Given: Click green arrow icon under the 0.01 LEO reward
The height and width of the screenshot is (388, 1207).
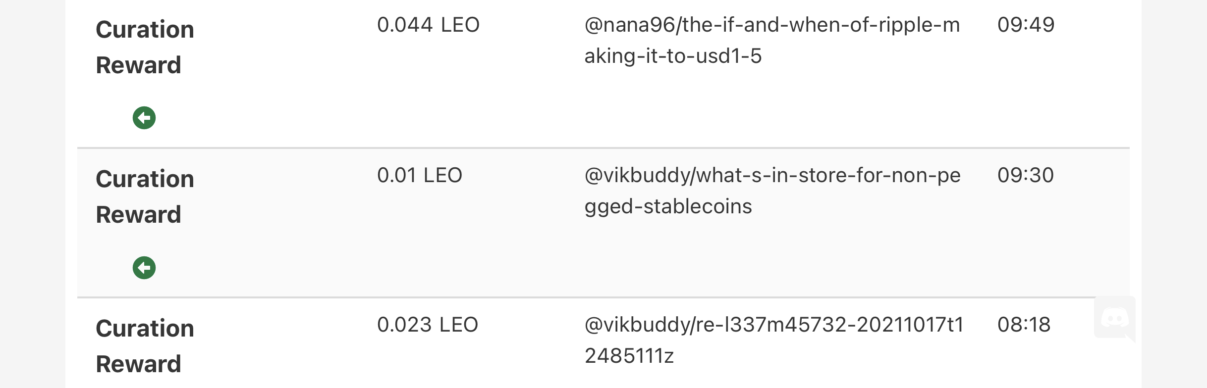Looking at the screenshot, I should tap(144, 268).
